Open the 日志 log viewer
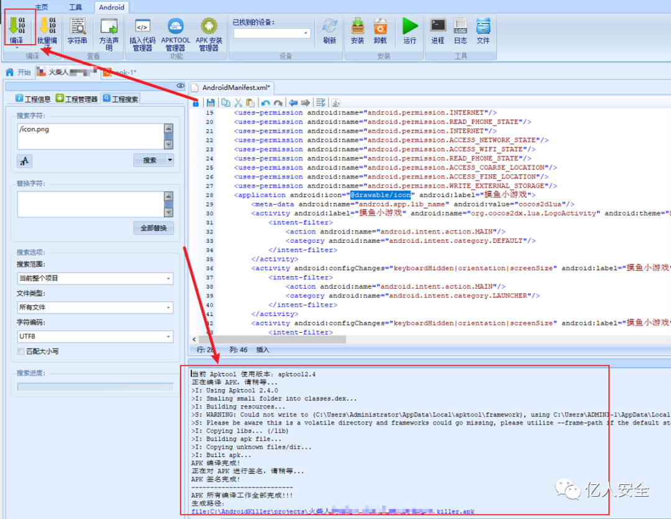The image size is (671, 519). (460, 30)
